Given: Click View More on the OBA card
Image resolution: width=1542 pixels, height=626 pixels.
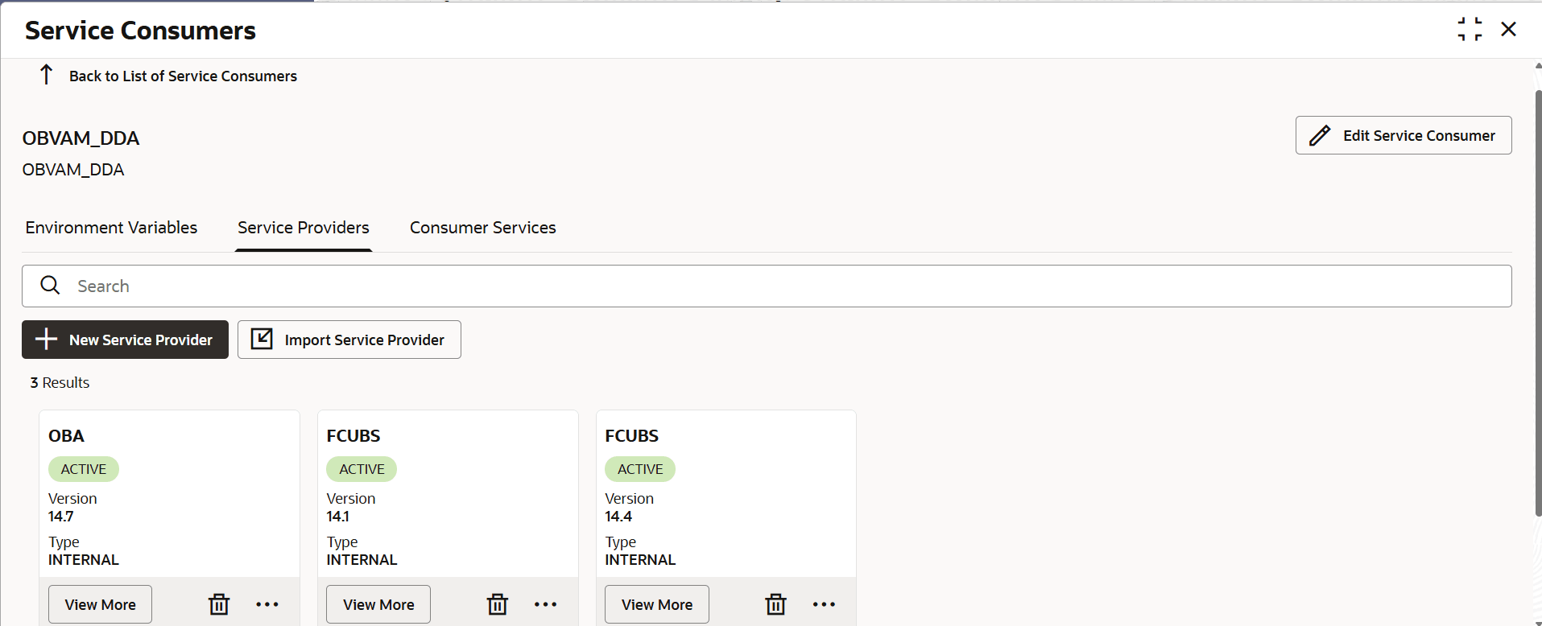Looking at the screenshot, I should 99,603.
